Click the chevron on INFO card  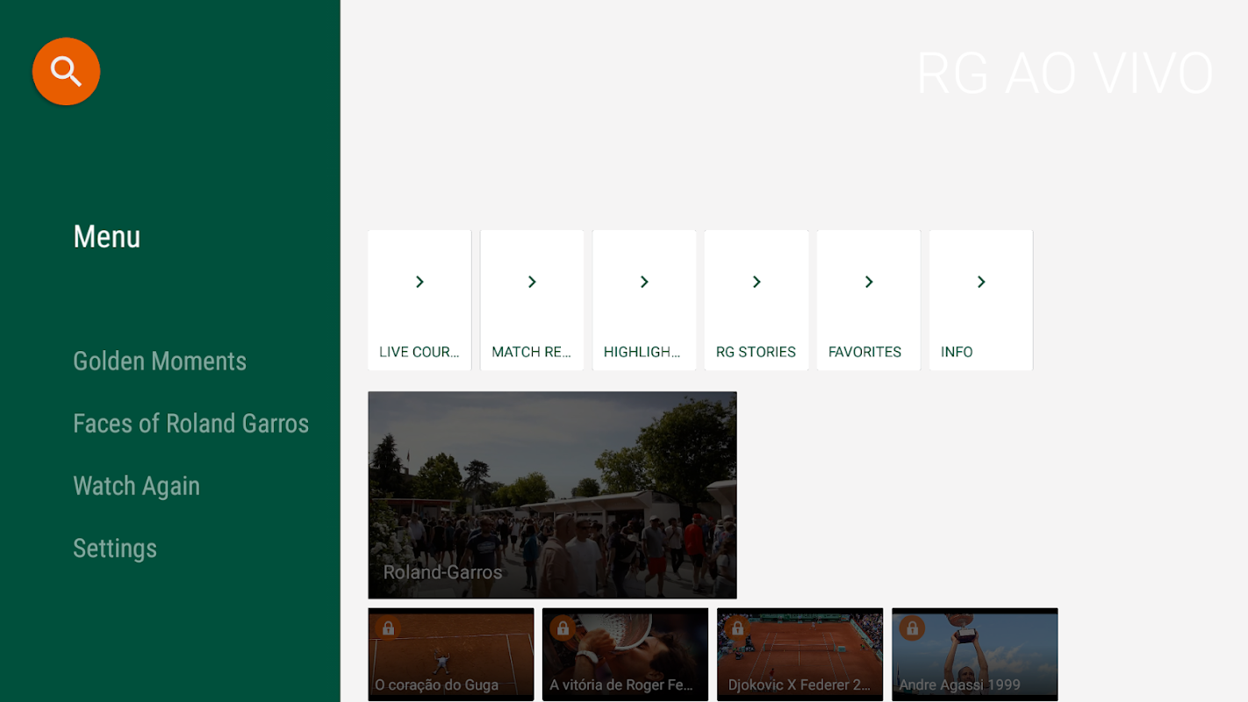coord(981,282)
